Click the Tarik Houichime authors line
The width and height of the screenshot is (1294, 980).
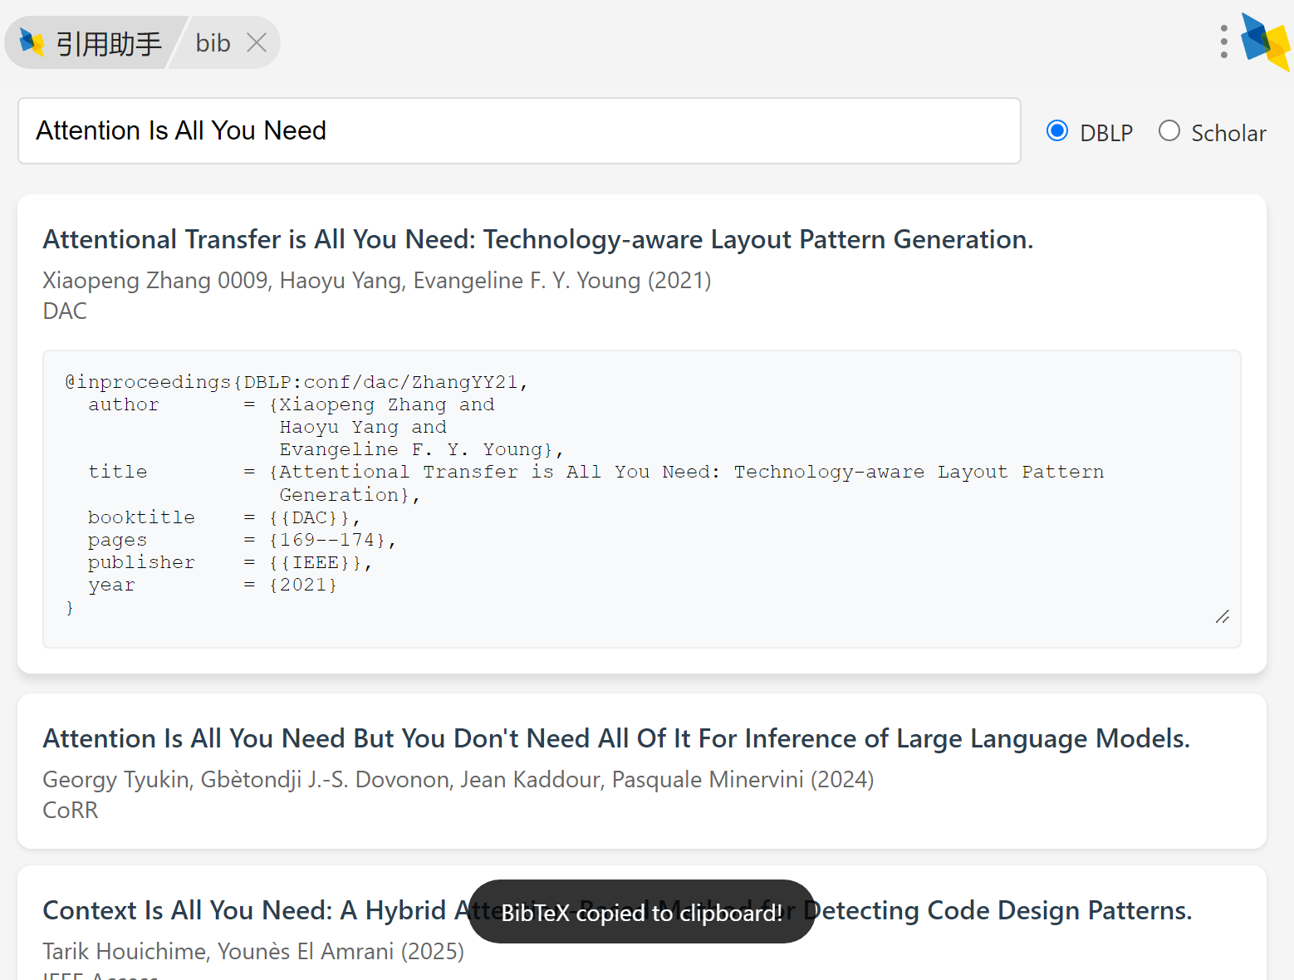[x=253, y=951]
